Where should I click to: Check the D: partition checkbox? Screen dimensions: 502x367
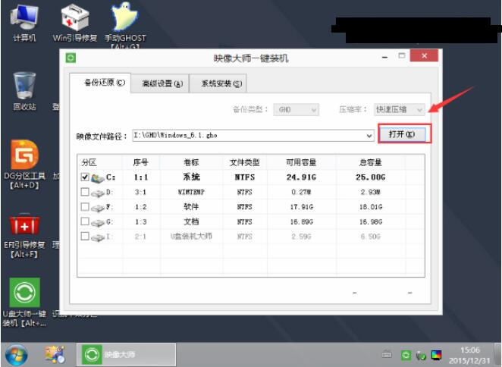(85, 193)
